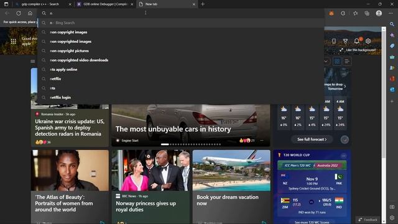The height and width of the screenshot is (224, 398).
Task: Open the sidebar tools briefcase icon
Action: pyautogui.click(x=392, y=57)
